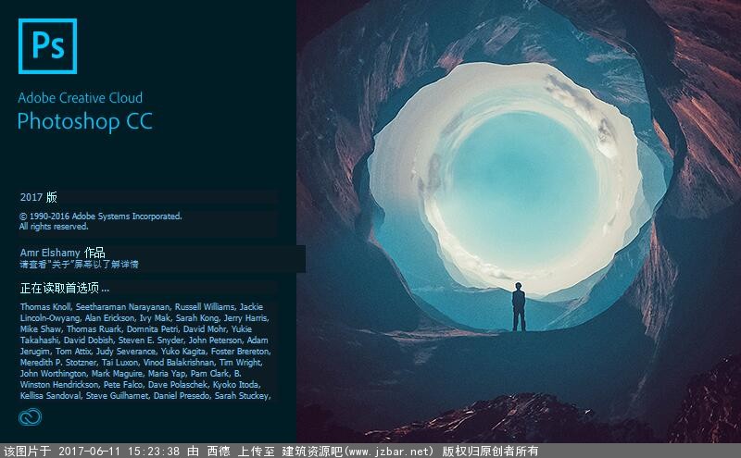Click the credits line starting "Jerugim, Tom Attix"

point(145,352)
